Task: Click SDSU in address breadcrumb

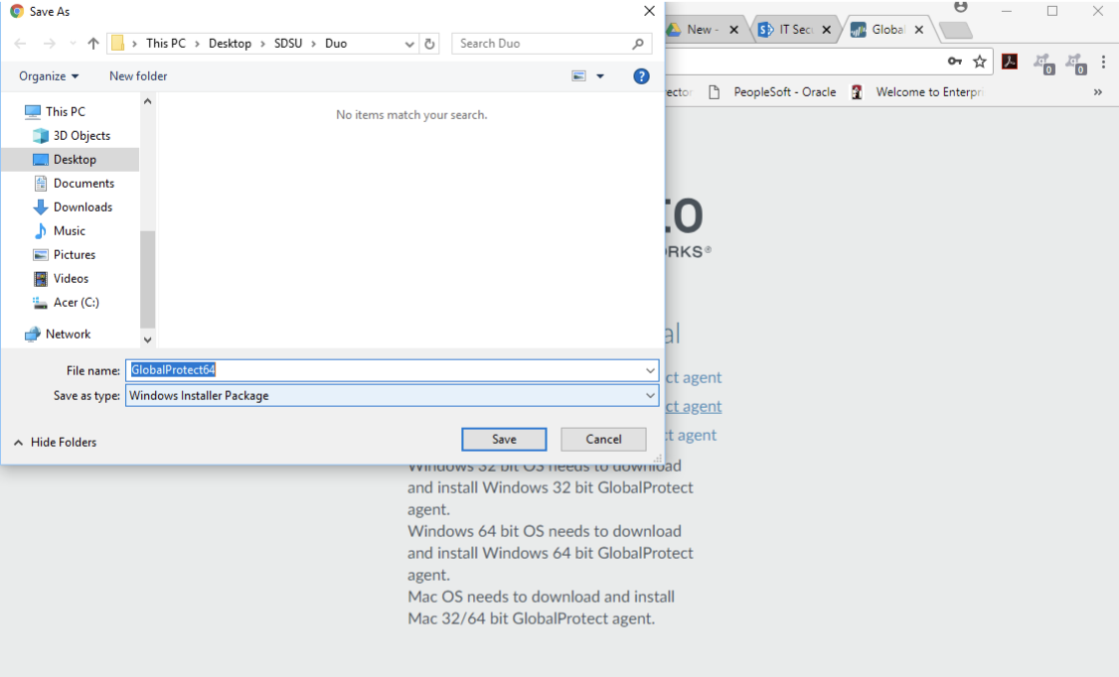Action: pyautogui.click(x=288, y=44)
